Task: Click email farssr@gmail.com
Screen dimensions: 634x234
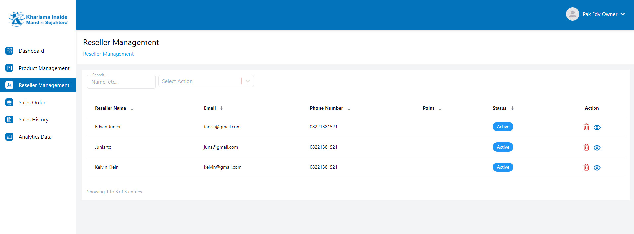Action: pyautogui.click(x=222, y=127)
